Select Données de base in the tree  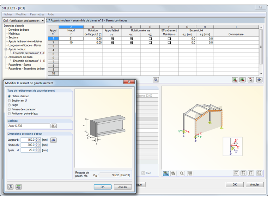click(19, 30)
